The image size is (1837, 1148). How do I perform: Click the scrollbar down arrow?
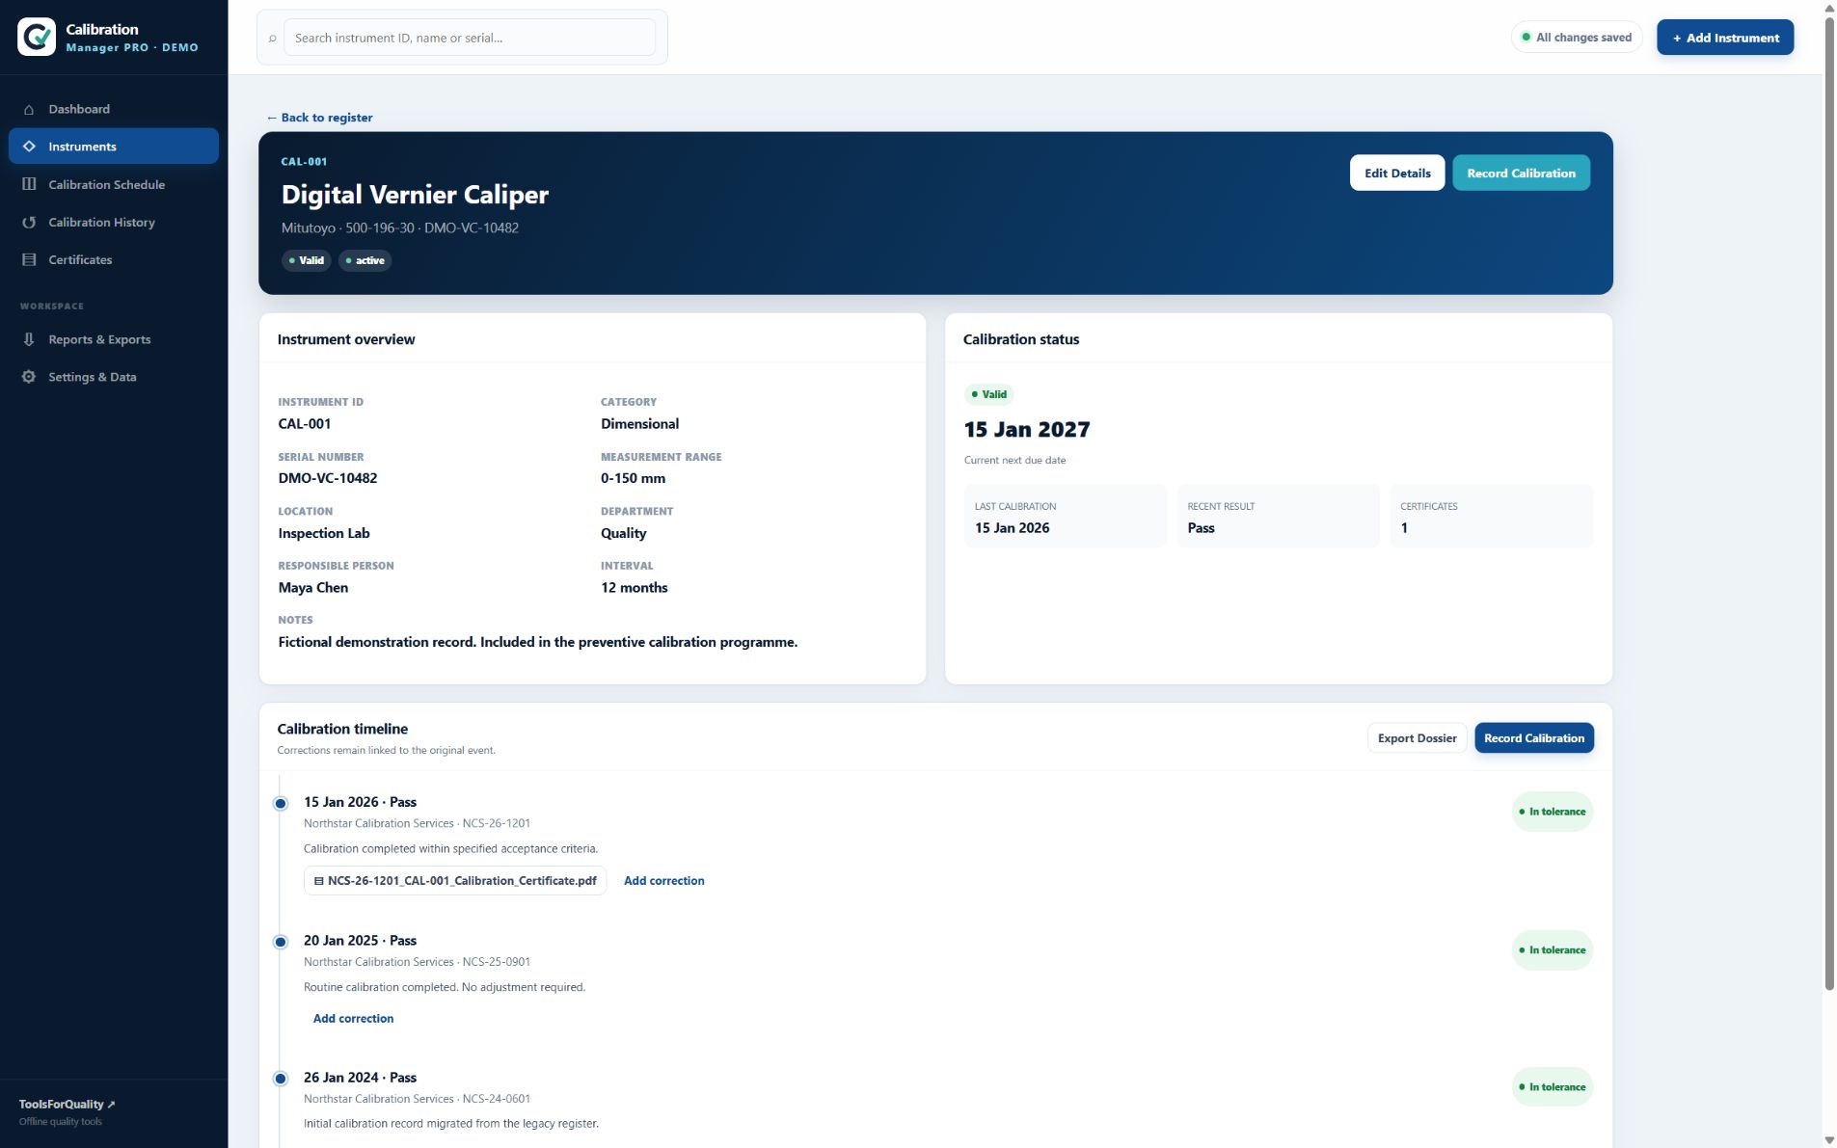click(1829, 1139)
